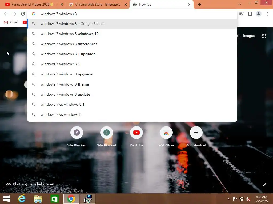This screenshot has height=204, width=273.
Task: Open the media controls icon in toolbar
Action: pyautogui.click(x=242, y=14)
